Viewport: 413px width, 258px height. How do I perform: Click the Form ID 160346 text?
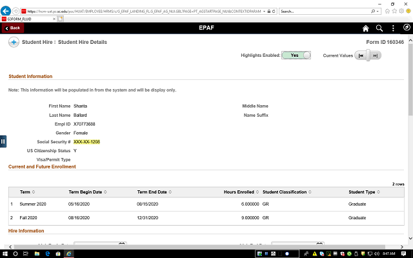pos(385,42)
